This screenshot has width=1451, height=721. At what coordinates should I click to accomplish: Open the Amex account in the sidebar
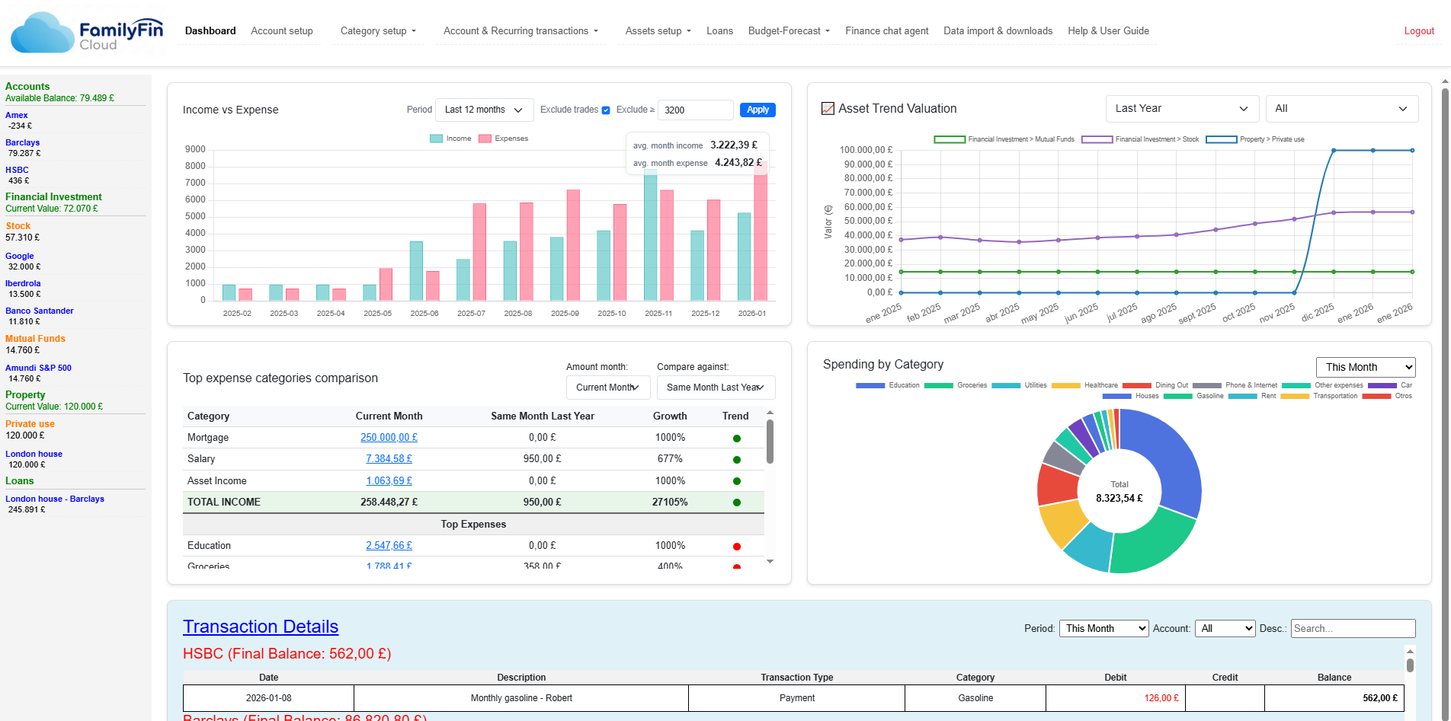coord(16,116)
